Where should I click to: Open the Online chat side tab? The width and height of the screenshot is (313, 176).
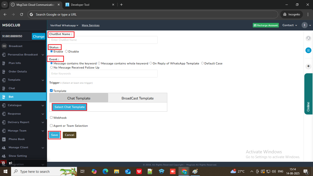click(x=308, y=94)
